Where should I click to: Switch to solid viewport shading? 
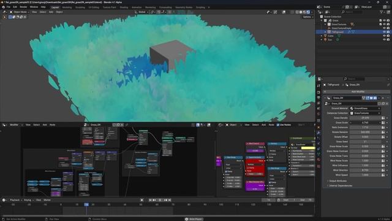pos(301,12)
